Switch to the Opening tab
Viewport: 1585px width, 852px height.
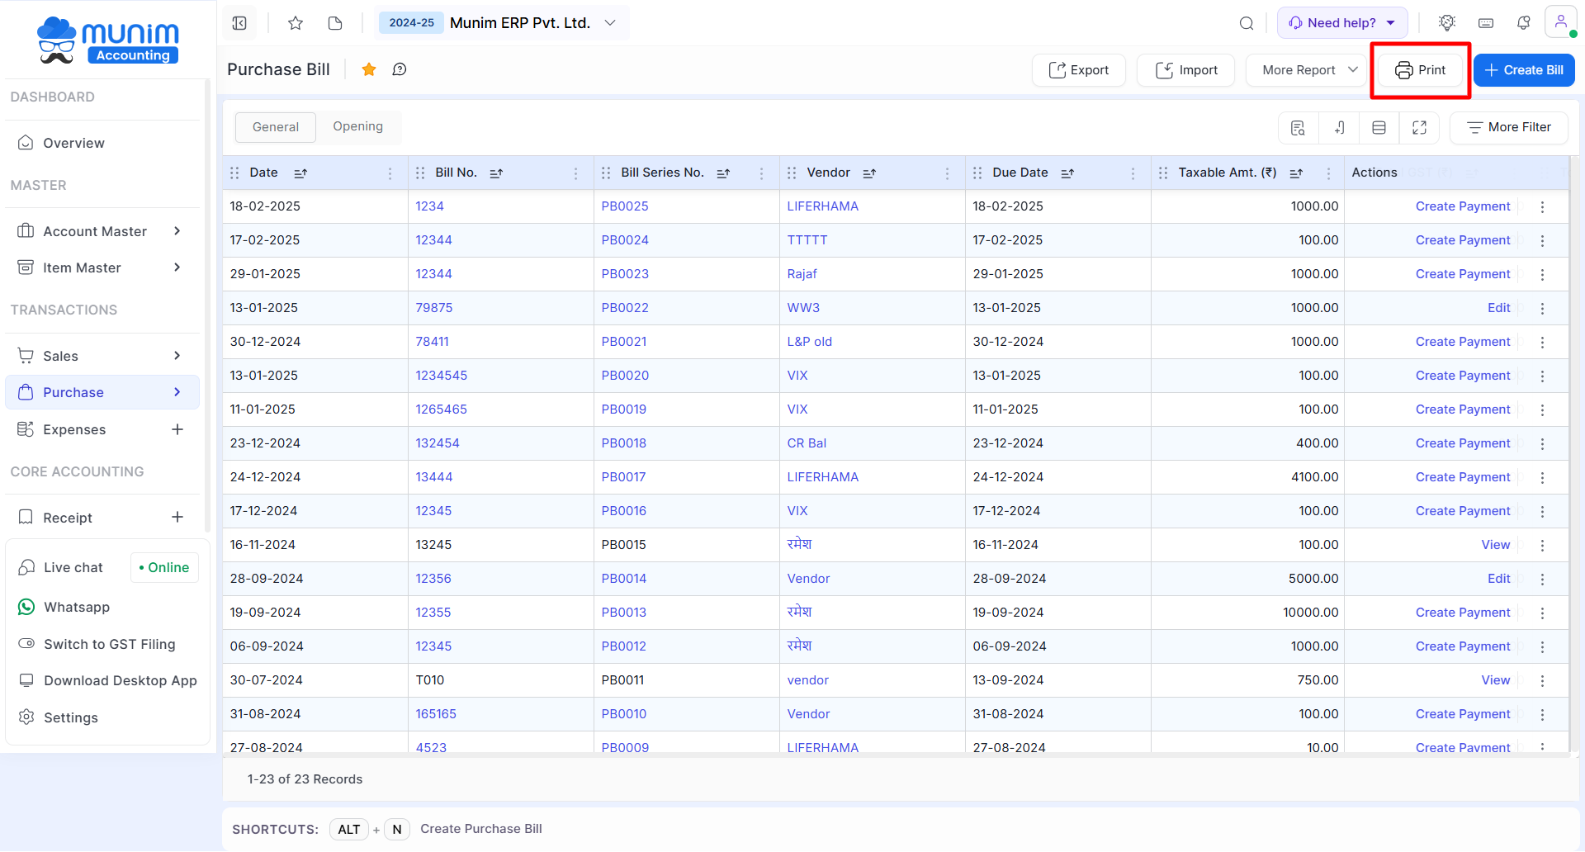[358, 126]
